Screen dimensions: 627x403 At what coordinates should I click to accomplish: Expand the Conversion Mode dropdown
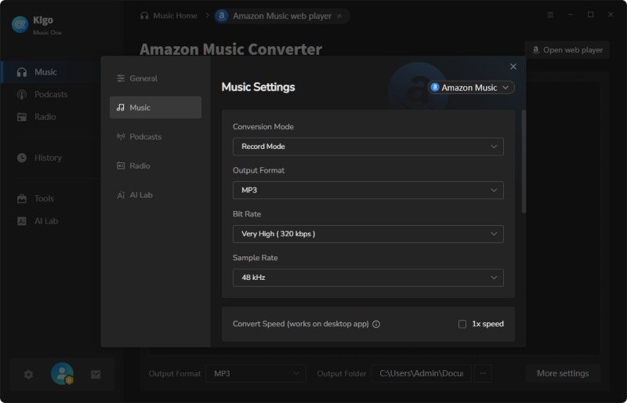pos(368,147)
